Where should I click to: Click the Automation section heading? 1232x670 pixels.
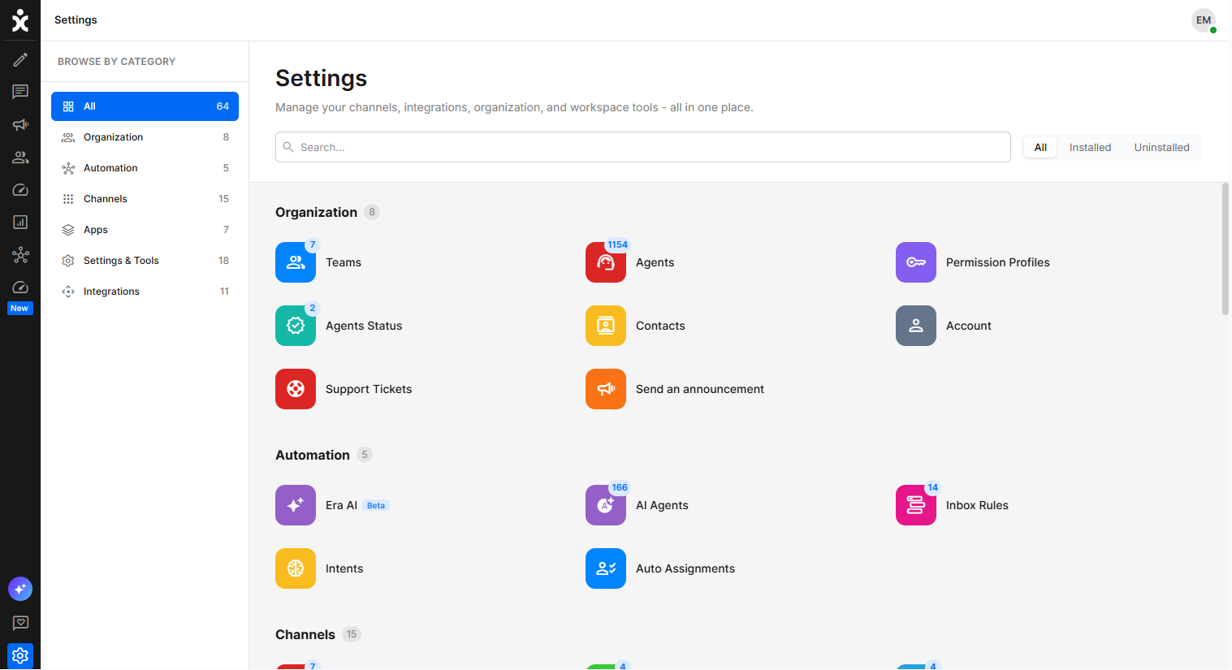coord(313,455)
